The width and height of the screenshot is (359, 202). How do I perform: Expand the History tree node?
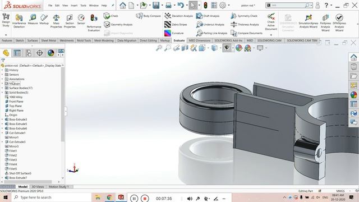click(2, 70)
